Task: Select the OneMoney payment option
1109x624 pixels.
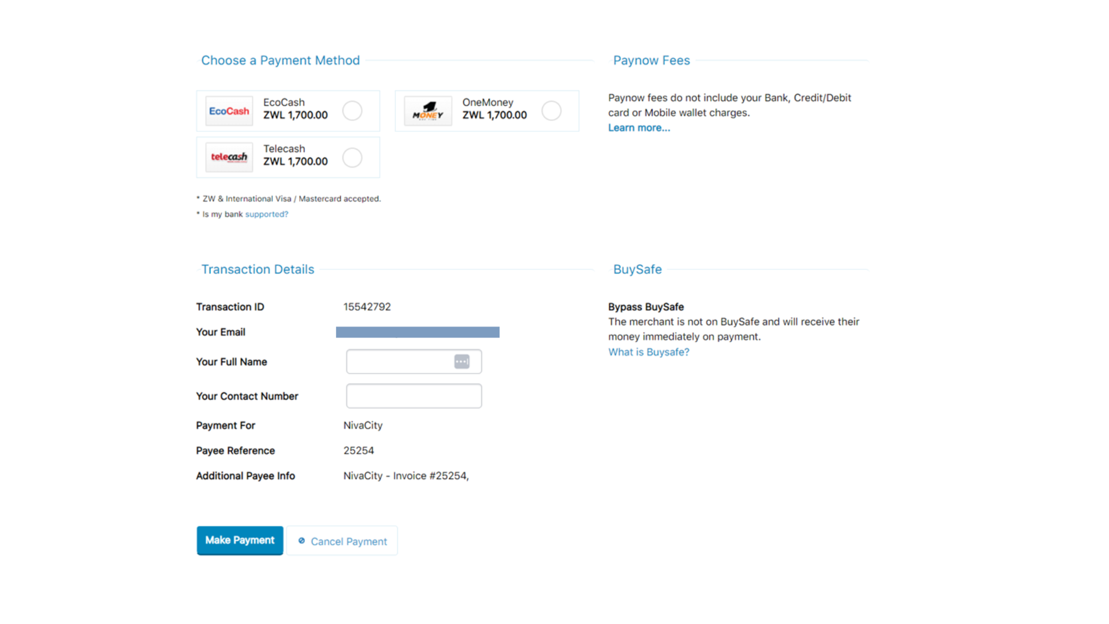Action: coord(551,110)
